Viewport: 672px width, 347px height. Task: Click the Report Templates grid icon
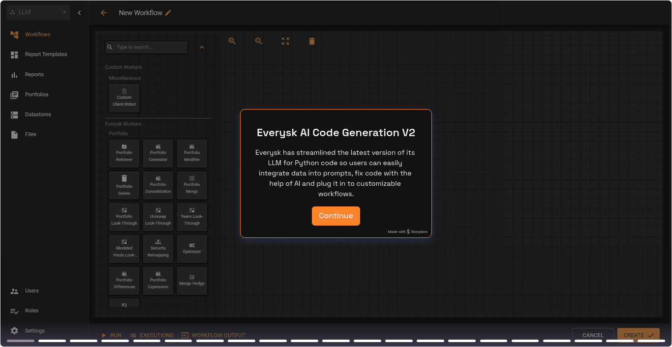(x=14, y=55)
